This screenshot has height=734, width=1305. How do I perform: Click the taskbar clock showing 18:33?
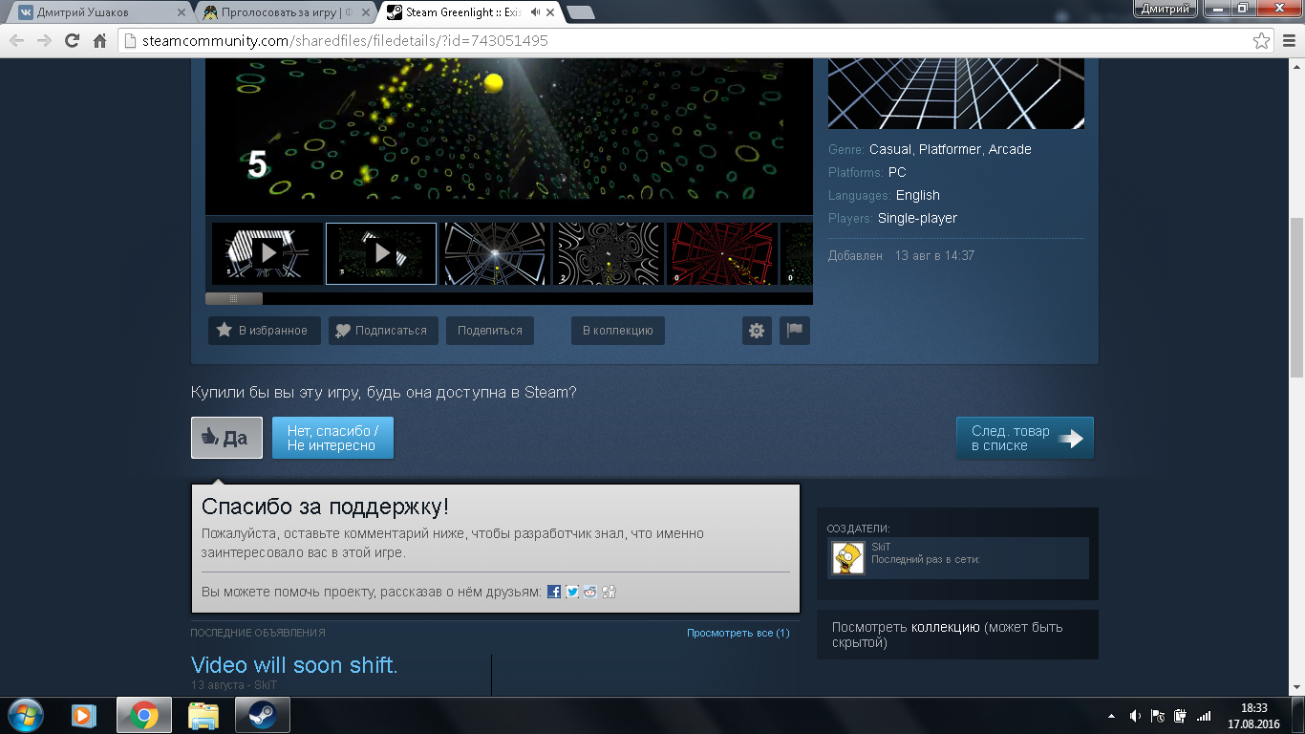[x=1253, y=716]
